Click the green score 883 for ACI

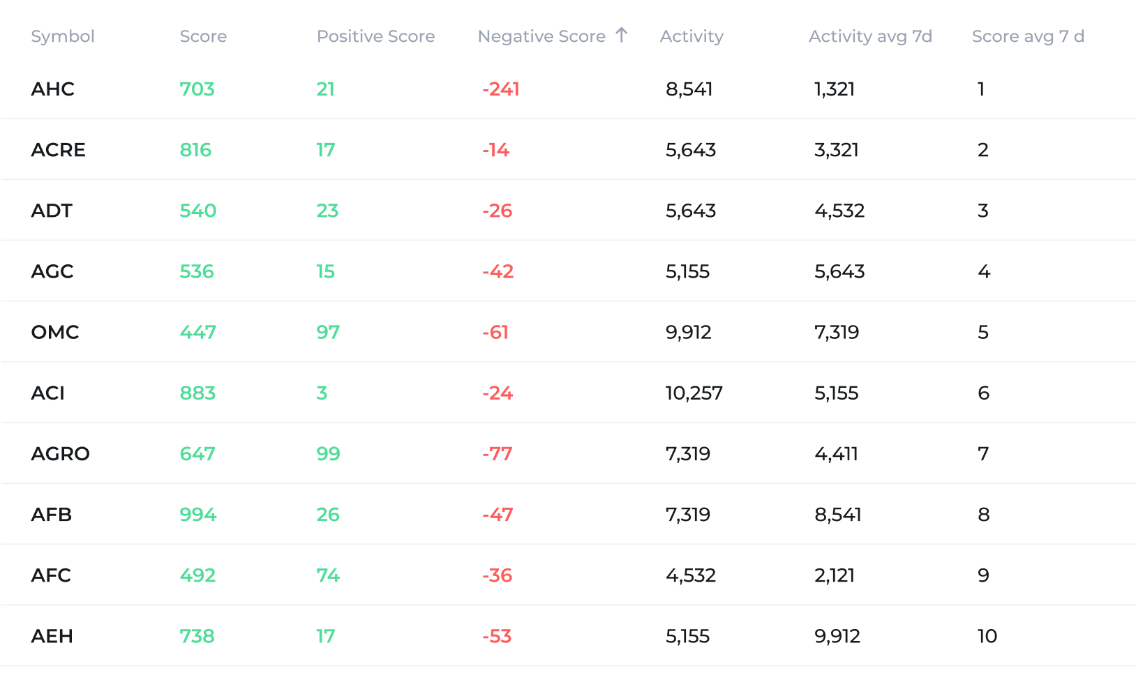(x=198, y=393)
